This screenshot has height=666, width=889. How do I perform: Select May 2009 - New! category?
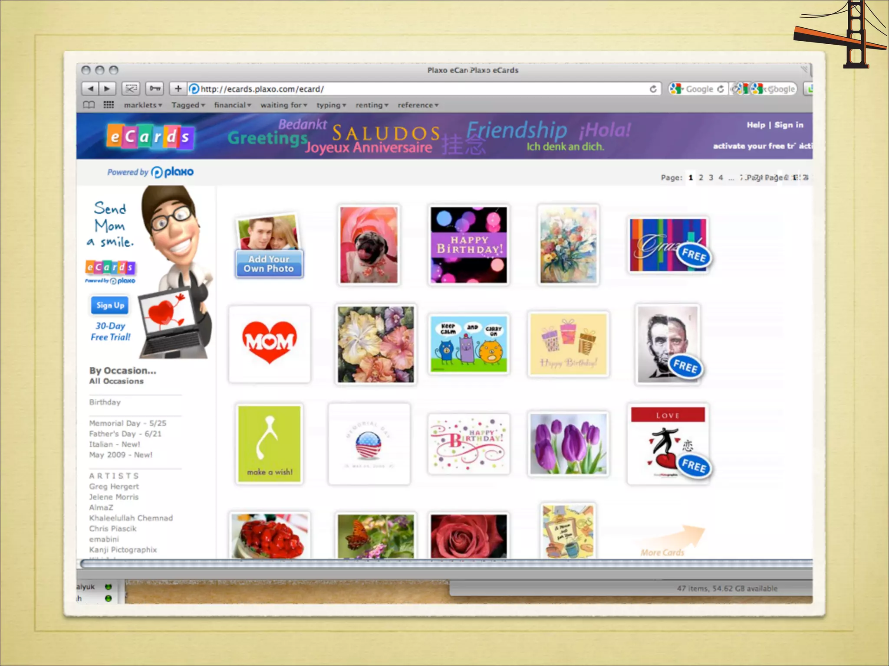tap(121, 455)
